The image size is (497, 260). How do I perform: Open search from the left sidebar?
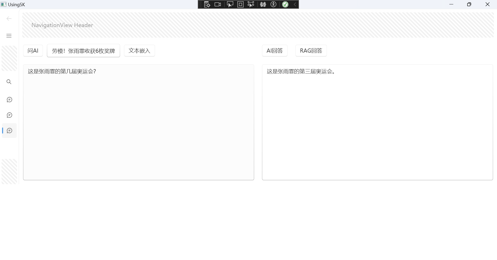[9, 82]
